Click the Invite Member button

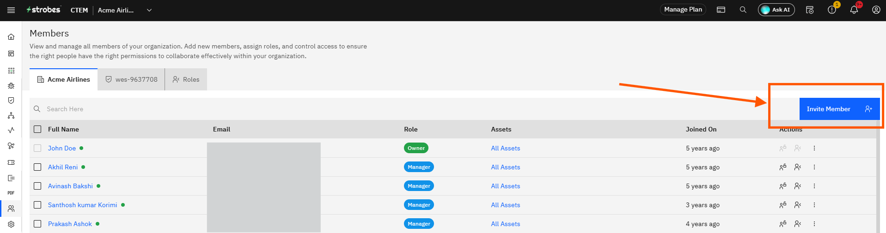click(x=839, y=109)
